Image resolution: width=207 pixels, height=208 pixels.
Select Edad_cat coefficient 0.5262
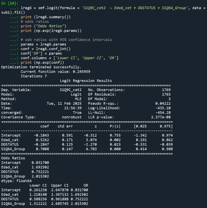coord(43,140)
